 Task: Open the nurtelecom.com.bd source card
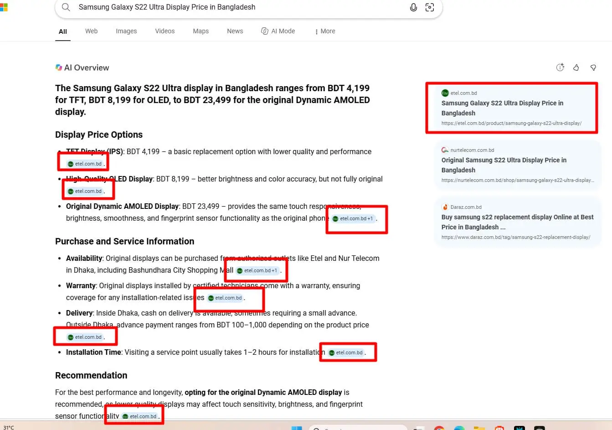click(518, 165)
